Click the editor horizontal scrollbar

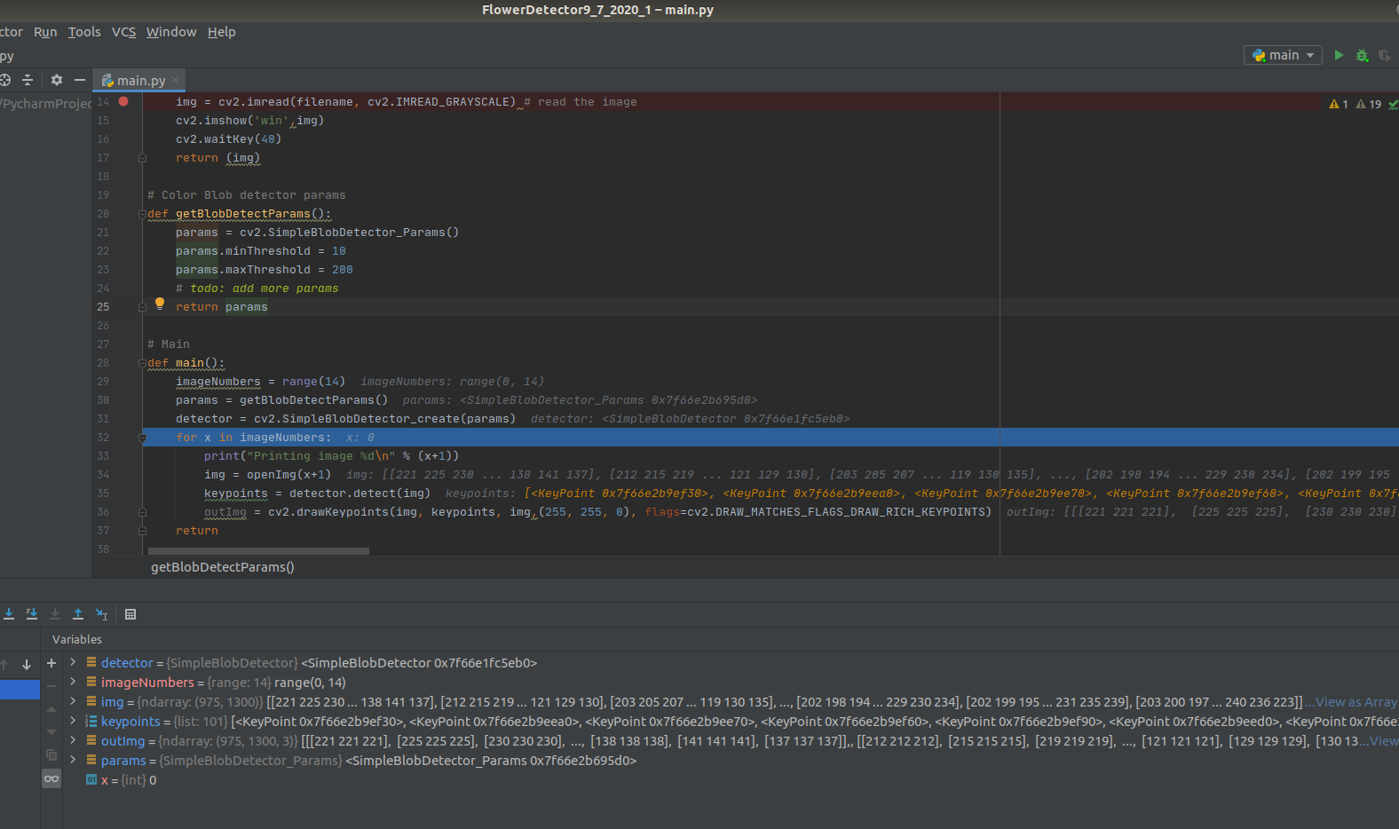[258, 551]
